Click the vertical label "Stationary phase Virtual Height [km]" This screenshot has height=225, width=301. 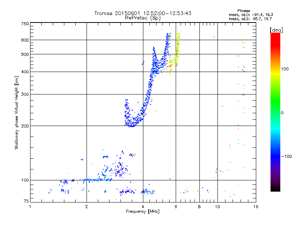[x=17, y=112]
